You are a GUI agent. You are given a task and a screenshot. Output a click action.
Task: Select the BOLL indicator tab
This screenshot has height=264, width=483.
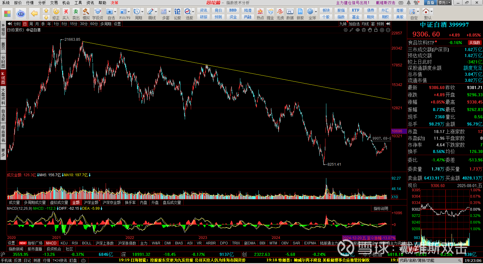(x=87, y=243)
